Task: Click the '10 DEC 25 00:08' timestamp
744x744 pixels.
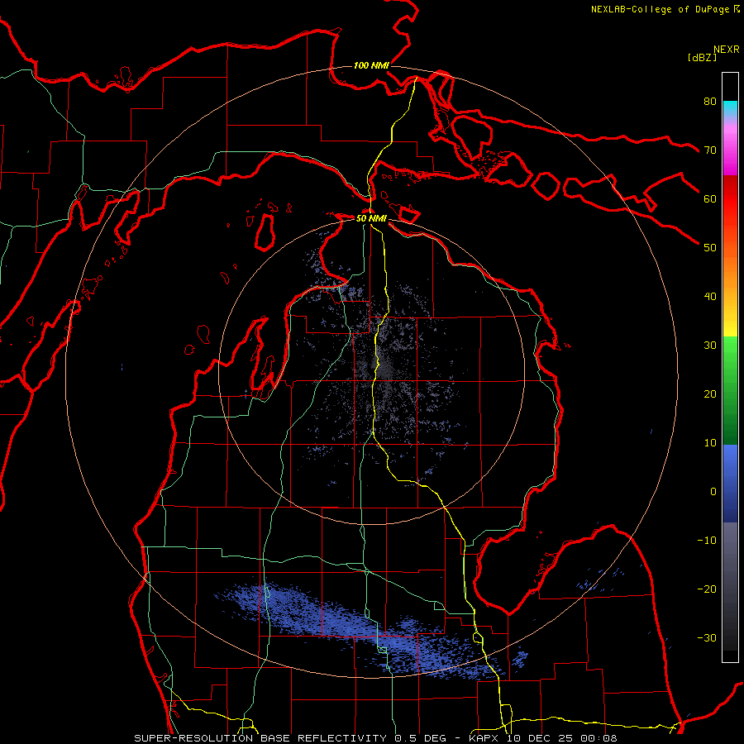Action: pyautogui.click(x=562, y=738)
